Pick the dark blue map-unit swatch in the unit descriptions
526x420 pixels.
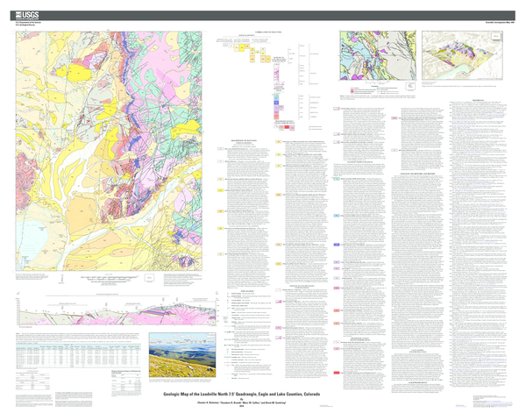click(x=337, y=245)
